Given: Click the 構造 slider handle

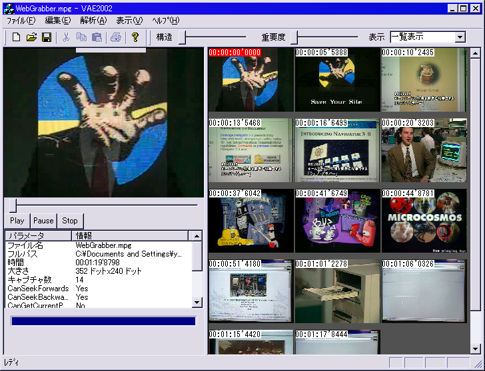Looking at the screenshot, I should [182, 37].
